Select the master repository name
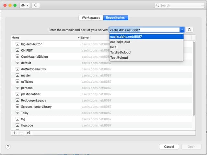Screen dimensions: 207x155 [x=26, y=75]
